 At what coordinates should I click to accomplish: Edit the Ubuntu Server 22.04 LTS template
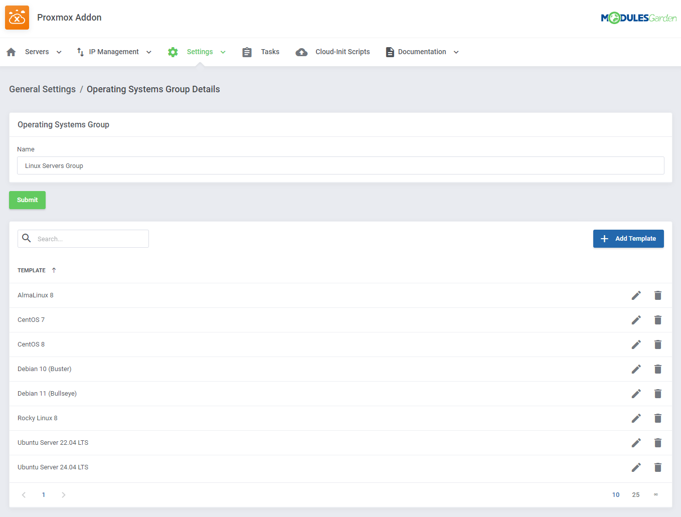(x=636, y=443)
